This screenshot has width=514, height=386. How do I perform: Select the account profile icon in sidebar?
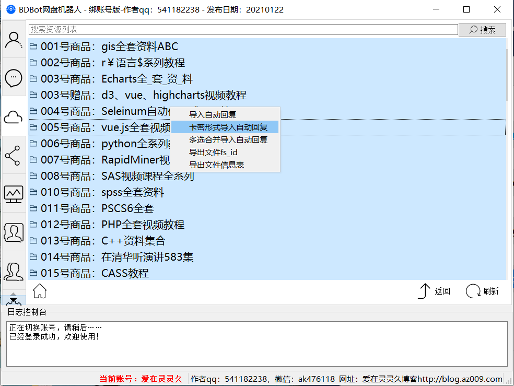(13, 40)
